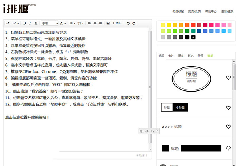
Task: Pick the pale pink color swatch
Action: click(x=229, y=25)
